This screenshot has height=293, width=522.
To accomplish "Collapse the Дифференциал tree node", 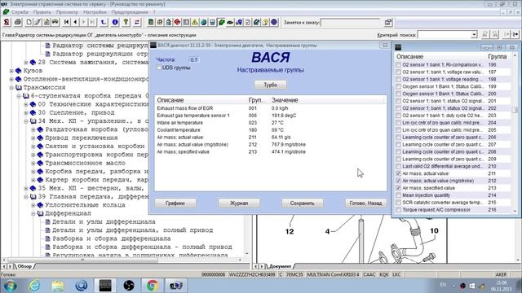I will click(33, 213).
